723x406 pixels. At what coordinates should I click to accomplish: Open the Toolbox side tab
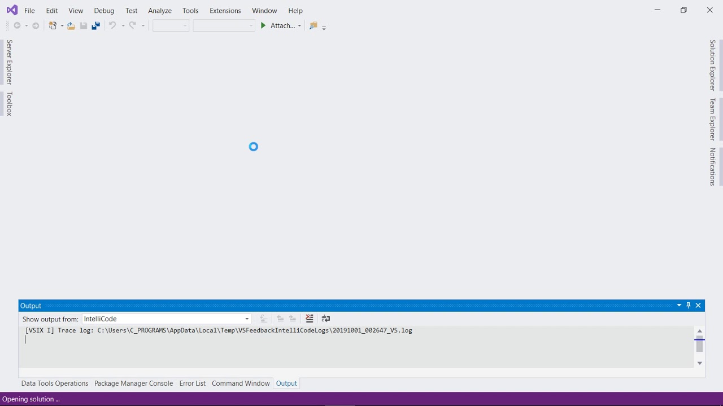tap(9, 104)
